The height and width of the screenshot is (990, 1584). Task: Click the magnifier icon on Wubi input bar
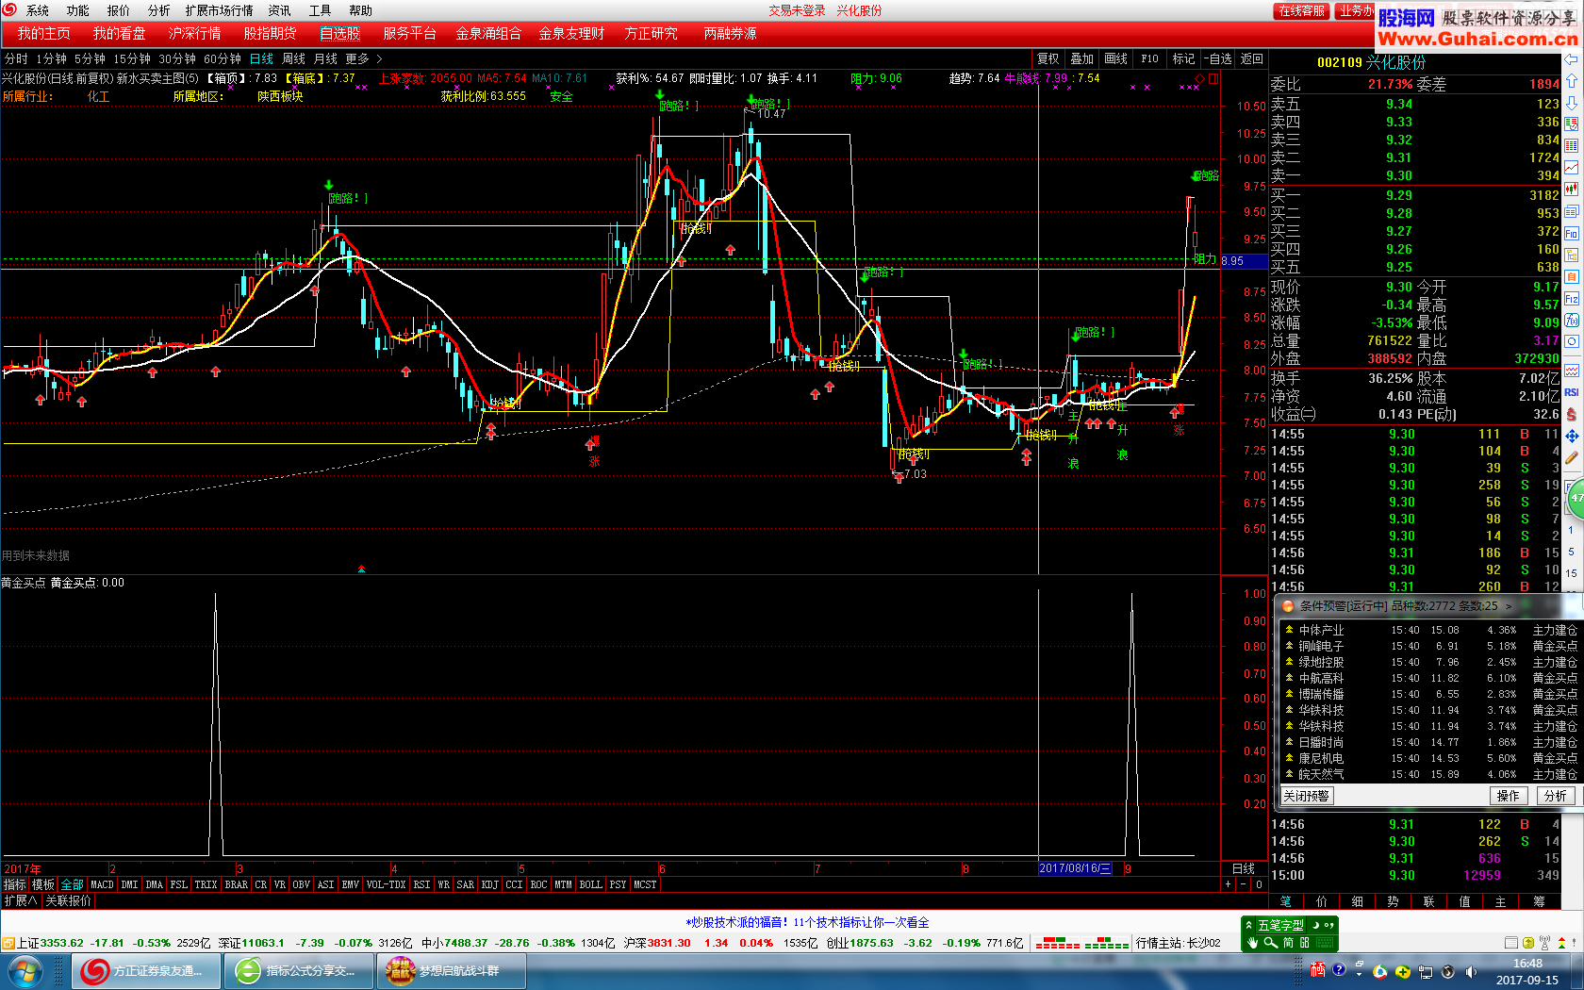1270,943
